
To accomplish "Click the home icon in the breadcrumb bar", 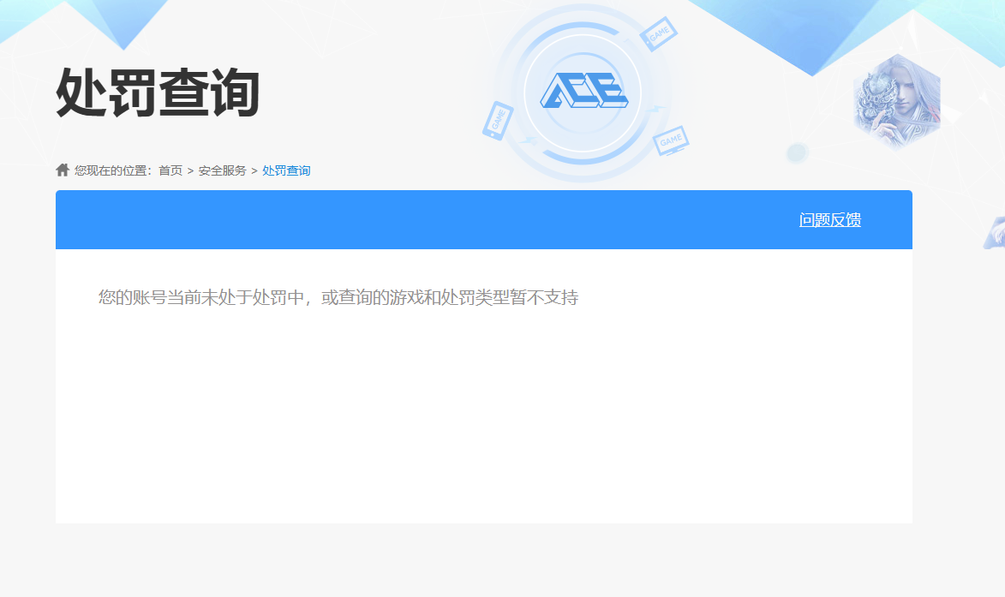I will [63, 170].
